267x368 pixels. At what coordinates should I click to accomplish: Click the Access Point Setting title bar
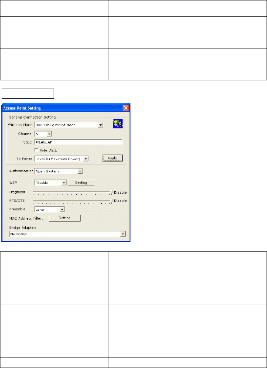tap(66, 108)
